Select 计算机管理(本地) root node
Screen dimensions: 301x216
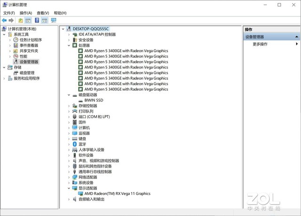click(x=22, y=29)
